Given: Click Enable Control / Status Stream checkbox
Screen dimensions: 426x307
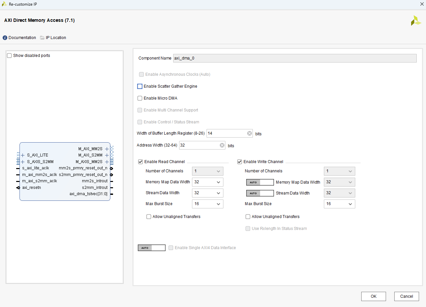Looking at the screenshot, I should pos(140,122).
